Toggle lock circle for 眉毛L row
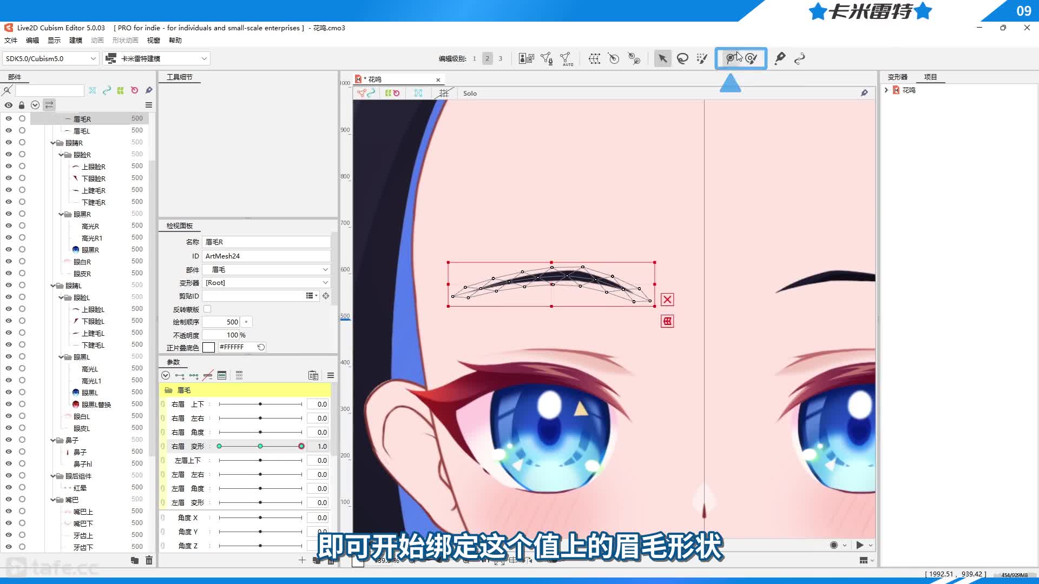This screenshot has width=1039, height=584. point(22,130)
